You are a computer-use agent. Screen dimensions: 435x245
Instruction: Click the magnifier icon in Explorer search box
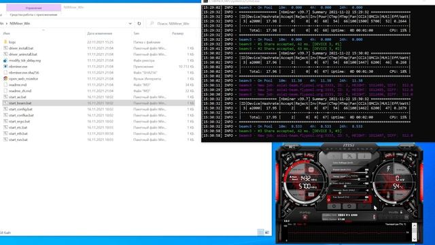(152, 24)
